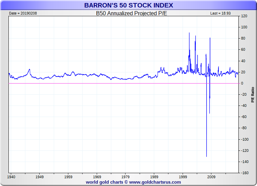Click the Last = 18.93 value
The image size is (257, 186).
[x=220, y=13]
